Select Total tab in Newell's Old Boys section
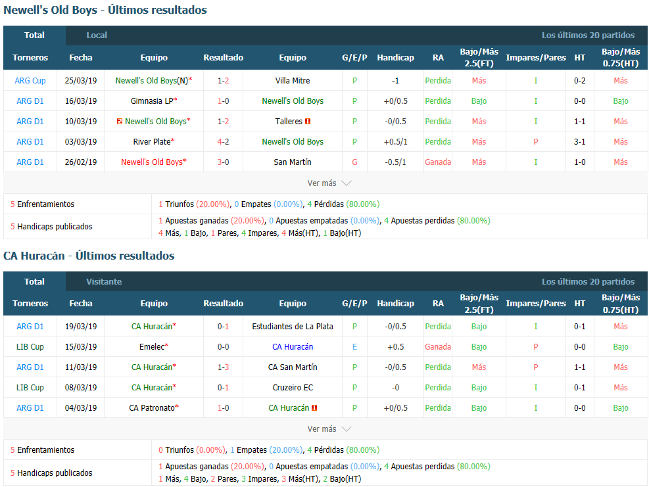This screenshot has height=487, width=649. (34, 35)
